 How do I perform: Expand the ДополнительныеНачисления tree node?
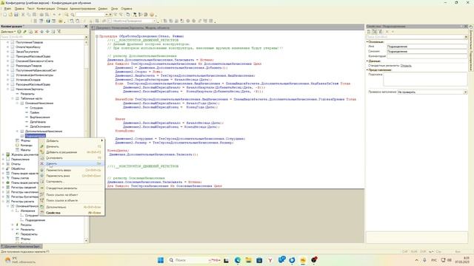(x=17, y=132)
